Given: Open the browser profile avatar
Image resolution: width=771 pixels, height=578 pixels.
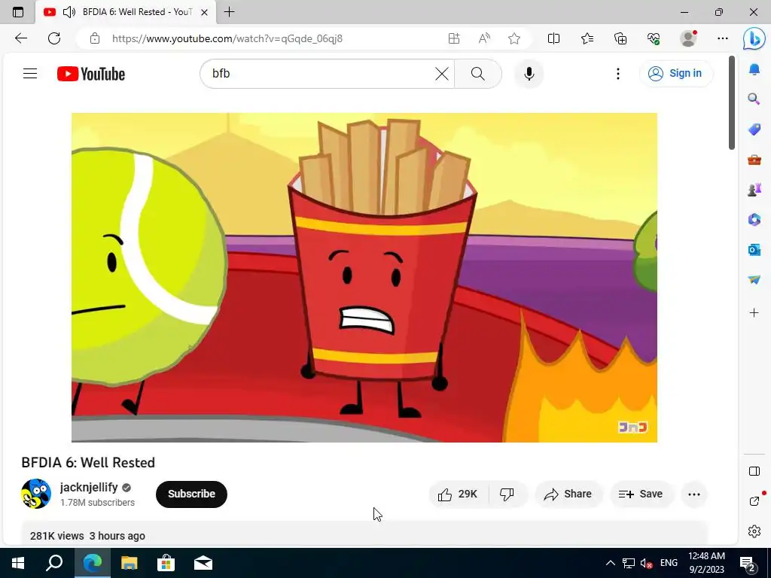Looking at the screenshot, I should pyautogui.click(x=688, y=38).
